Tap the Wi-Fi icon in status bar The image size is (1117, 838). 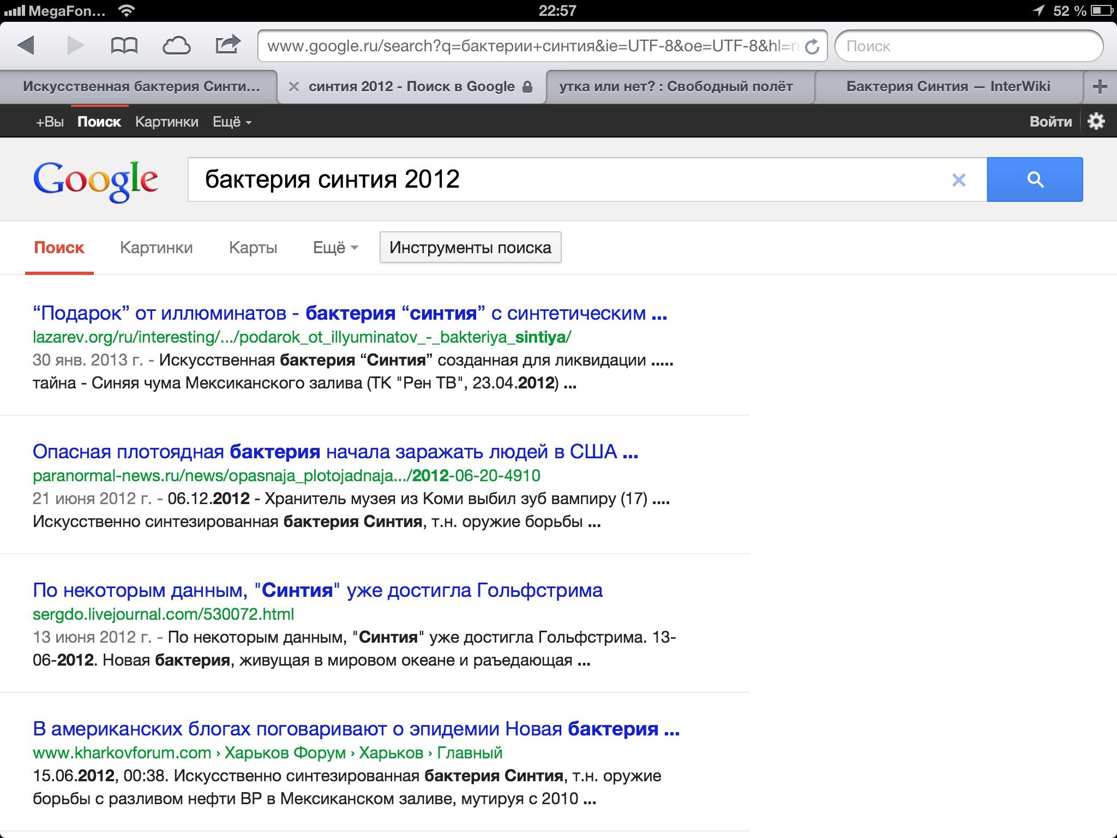click(x=127, y=10)
